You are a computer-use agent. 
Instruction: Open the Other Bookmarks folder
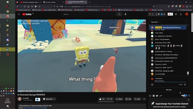(x=186, y=10)
